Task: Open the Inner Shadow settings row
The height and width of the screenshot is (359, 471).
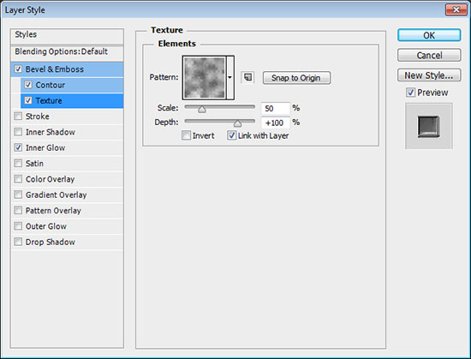Action: [x=67, y=132]
